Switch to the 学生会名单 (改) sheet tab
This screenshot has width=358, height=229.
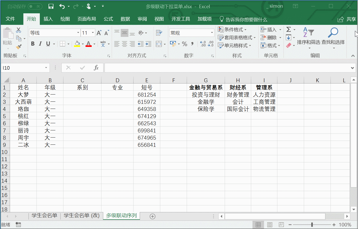pos(81,216)
